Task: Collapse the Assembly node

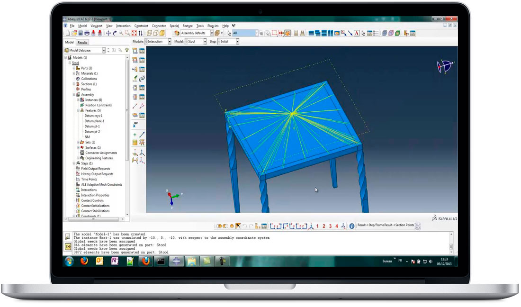Action: 74,95
